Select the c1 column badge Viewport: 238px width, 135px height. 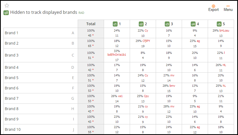[x=115, y=24]
